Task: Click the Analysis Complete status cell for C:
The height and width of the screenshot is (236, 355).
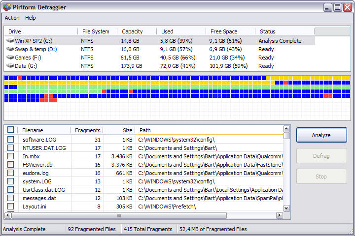Action: click(280, 41)
